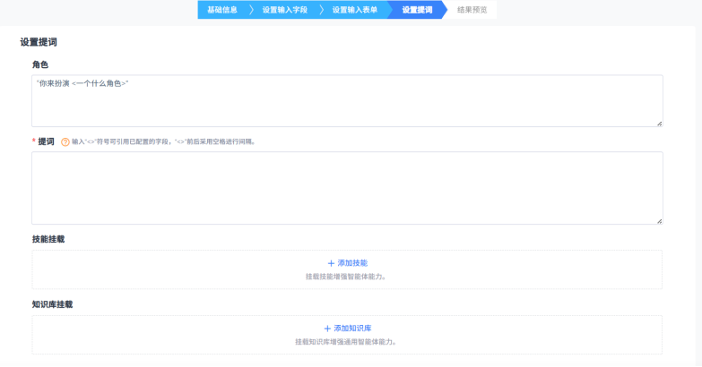702x367 pixels.
Task: Click the 设置提词 page heading
Action: (x=39, y=42)
